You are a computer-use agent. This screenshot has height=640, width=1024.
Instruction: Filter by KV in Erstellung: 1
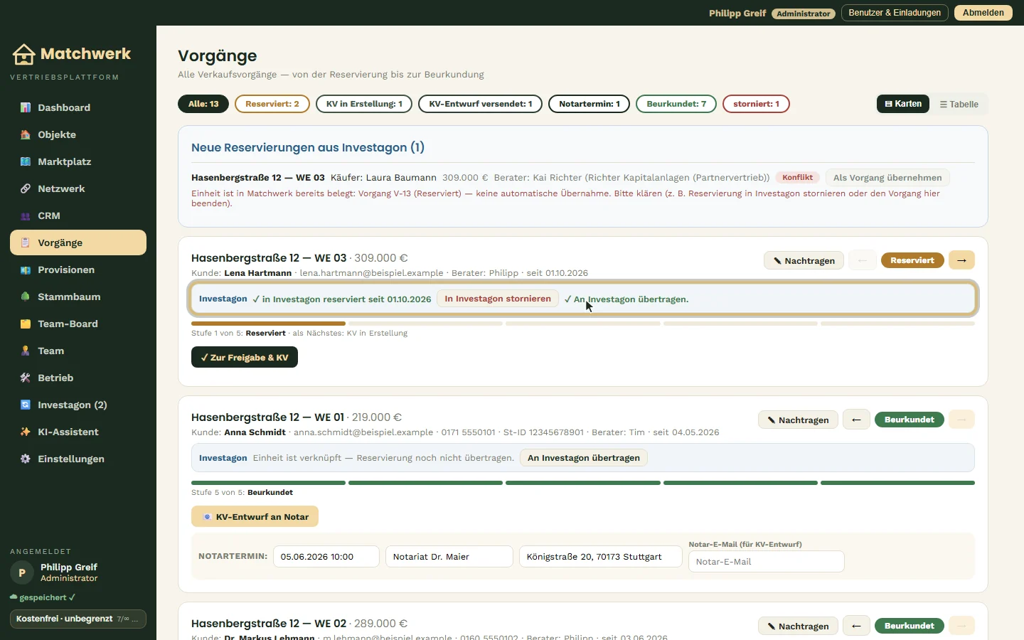pos(364,104)
